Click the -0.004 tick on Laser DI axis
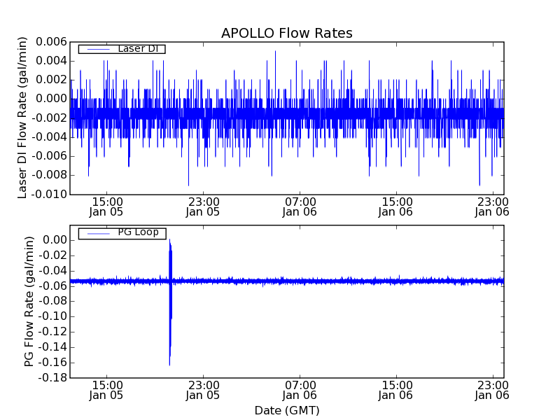The height and width of the screenshot is (420, 560). [x=49, y=136]
